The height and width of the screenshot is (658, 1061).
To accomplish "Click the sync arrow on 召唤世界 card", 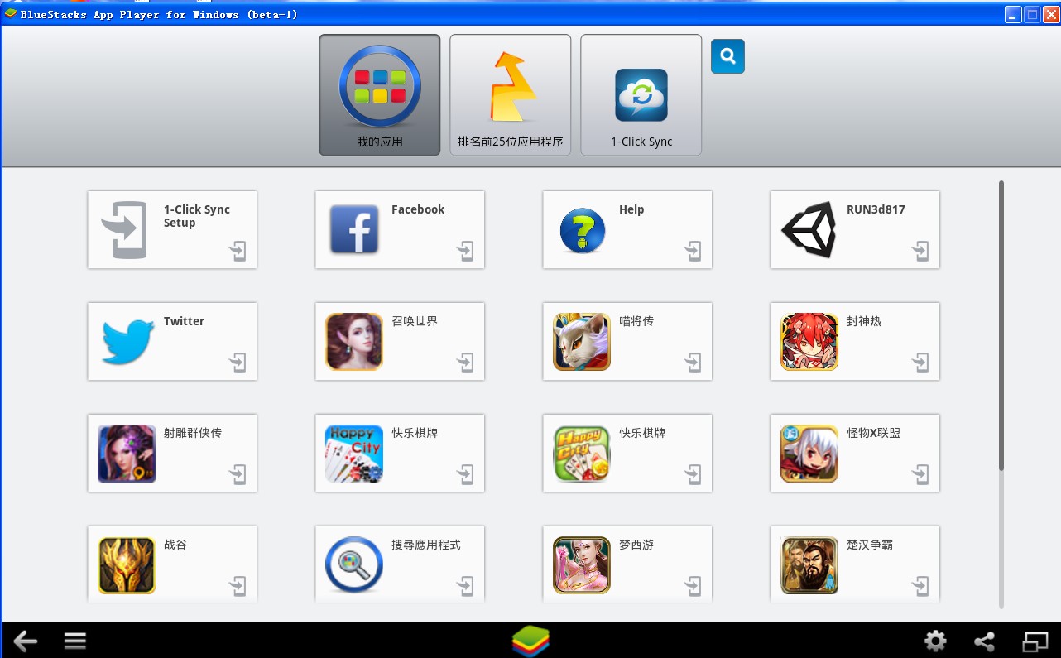I will click(465, 363).
